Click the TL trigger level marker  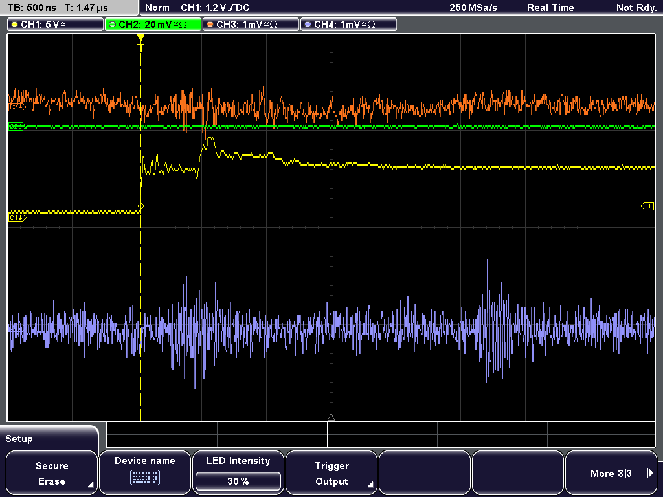point(647,206)
